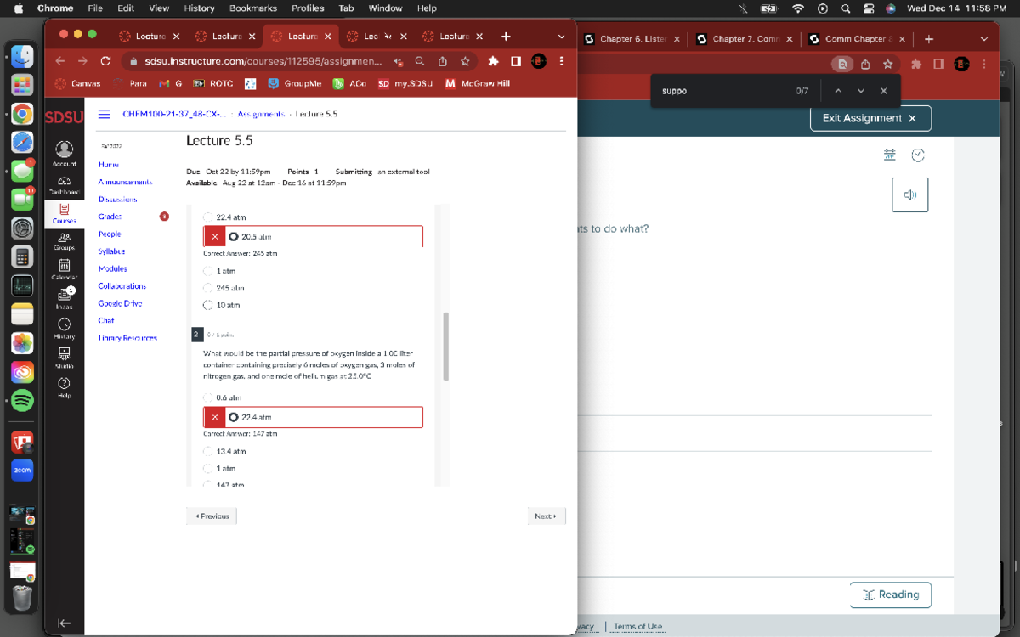1020x637 pixels.
Task: Select the 245 atm radio option
Action: tap(208, 288)
